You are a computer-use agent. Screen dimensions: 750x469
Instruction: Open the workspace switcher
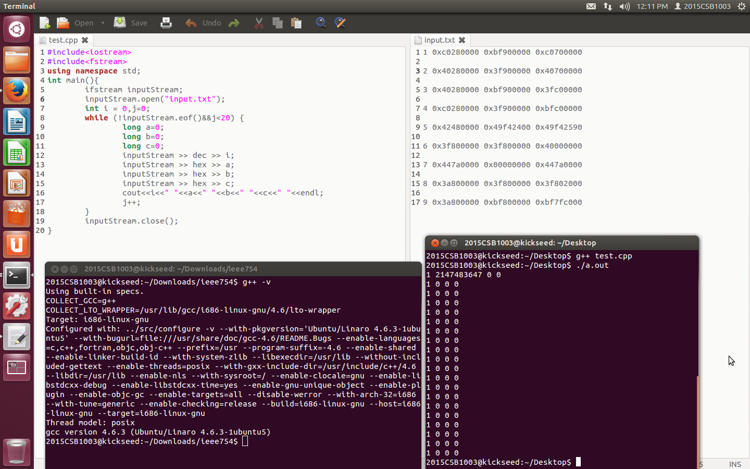17,367
